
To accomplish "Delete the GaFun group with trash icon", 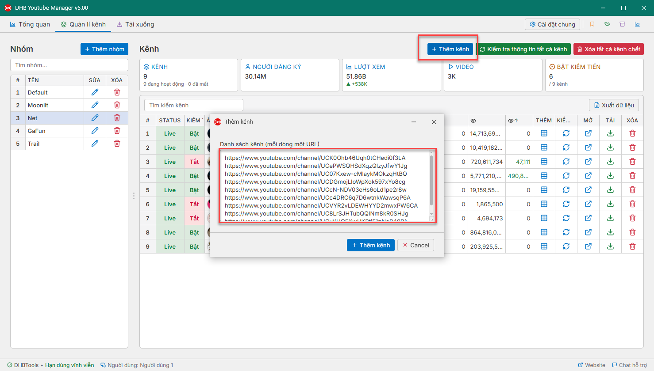I will (x=117, y=131).
